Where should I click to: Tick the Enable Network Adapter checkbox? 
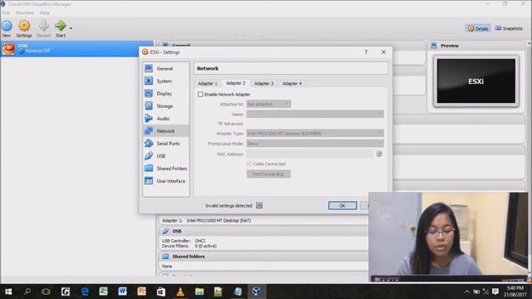pyautogui.click(x=200, y=94)
